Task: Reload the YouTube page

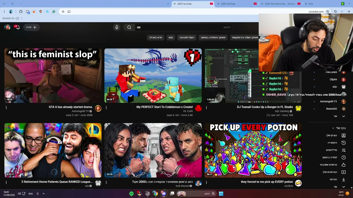Action: pyautogui.click(x=335, y=12)
